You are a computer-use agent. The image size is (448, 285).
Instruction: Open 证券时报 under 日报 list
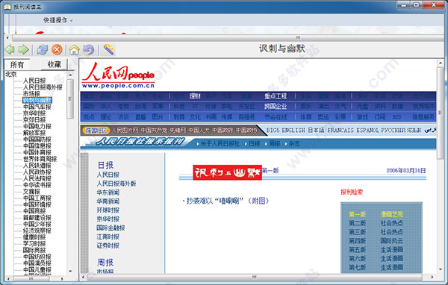pos(108,245)
